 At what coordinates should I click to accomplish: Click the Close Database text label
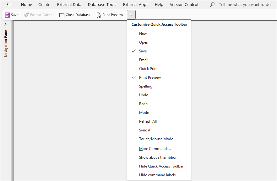(78, 15)
